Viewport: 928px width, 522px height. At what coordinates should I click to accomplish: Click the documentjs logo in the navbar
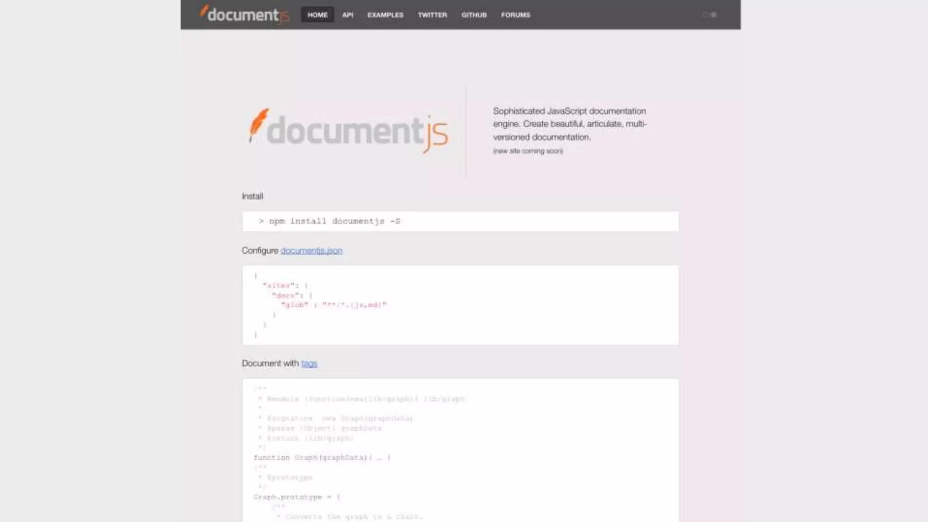click(x=244, y=14)
